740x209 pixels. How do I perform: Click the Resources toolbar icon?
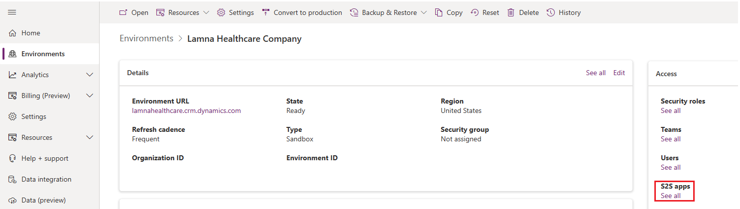tap(160, 12)
